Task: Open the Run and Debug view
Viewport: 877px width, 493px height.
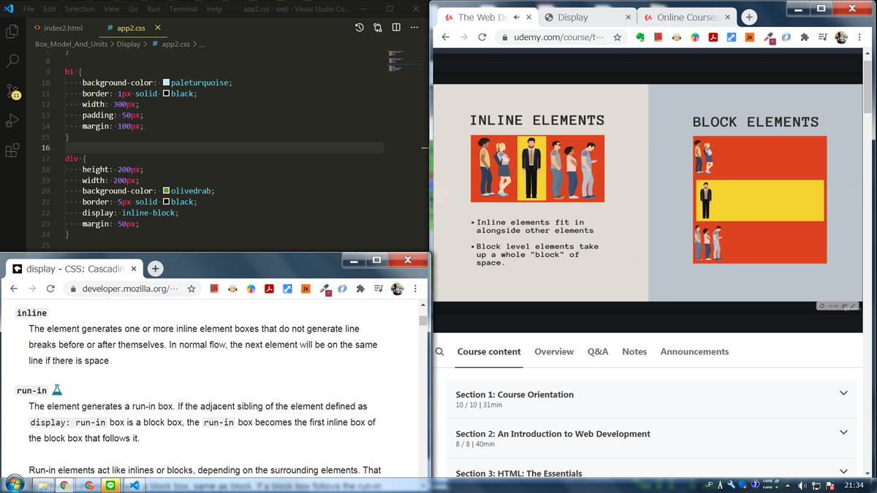Action: [12, 121]
